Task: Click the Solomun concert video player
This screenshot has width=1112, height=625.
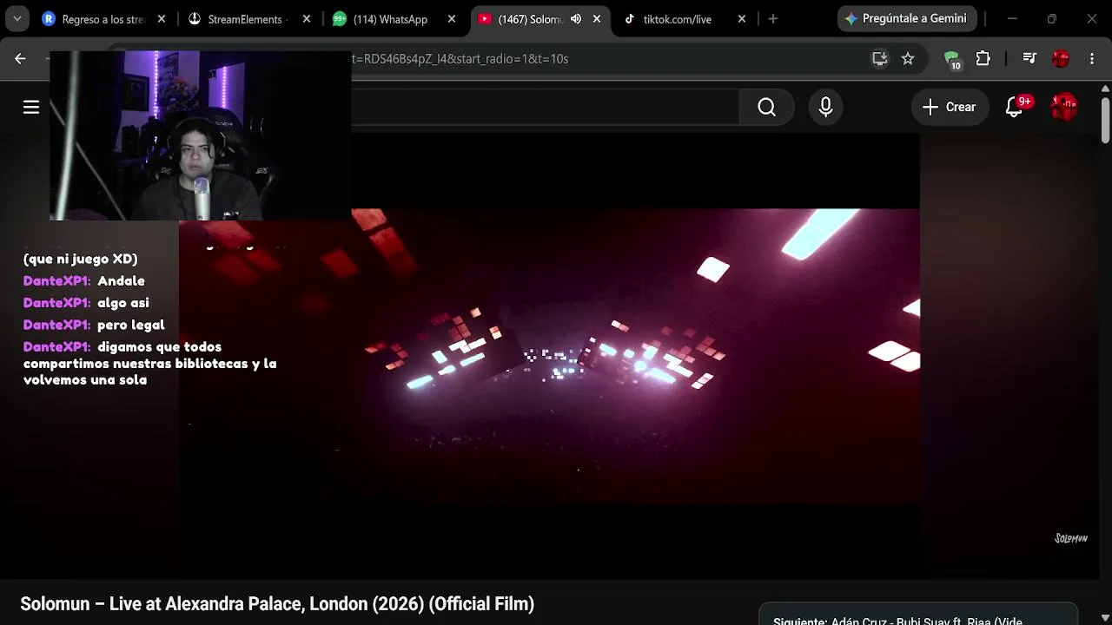Action: [549, 356]
